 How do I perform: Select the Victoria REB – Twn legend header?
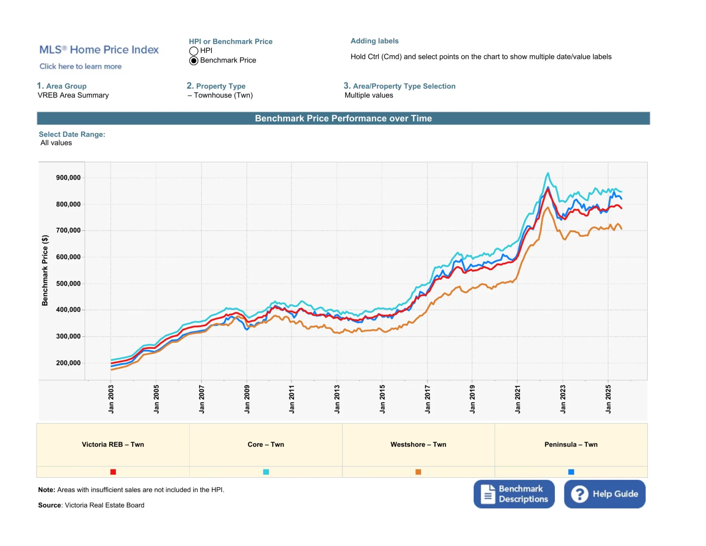click(113, 444)
